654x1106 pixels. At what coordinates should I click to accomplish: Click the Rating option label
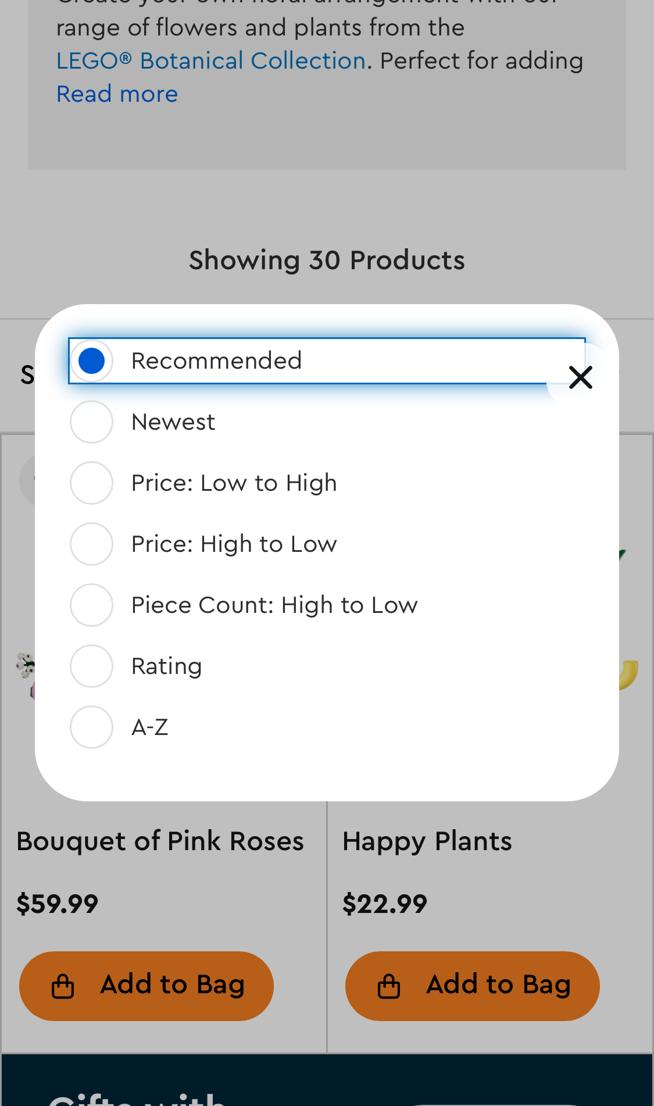pyautogui.click(x=167, y=666)
